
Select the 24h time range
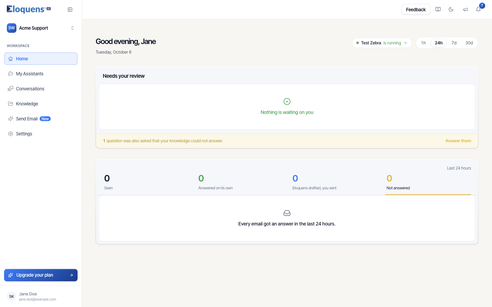439,43
